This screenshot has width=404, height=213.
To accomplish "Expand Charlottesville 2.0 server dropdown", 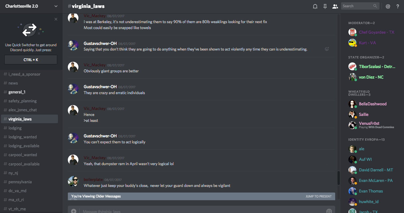I will pyautogui.click(x=56, y=6).
